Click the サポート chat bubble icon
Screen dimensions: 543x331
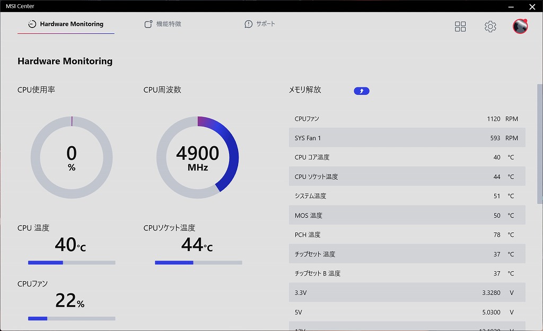(248, 24)
